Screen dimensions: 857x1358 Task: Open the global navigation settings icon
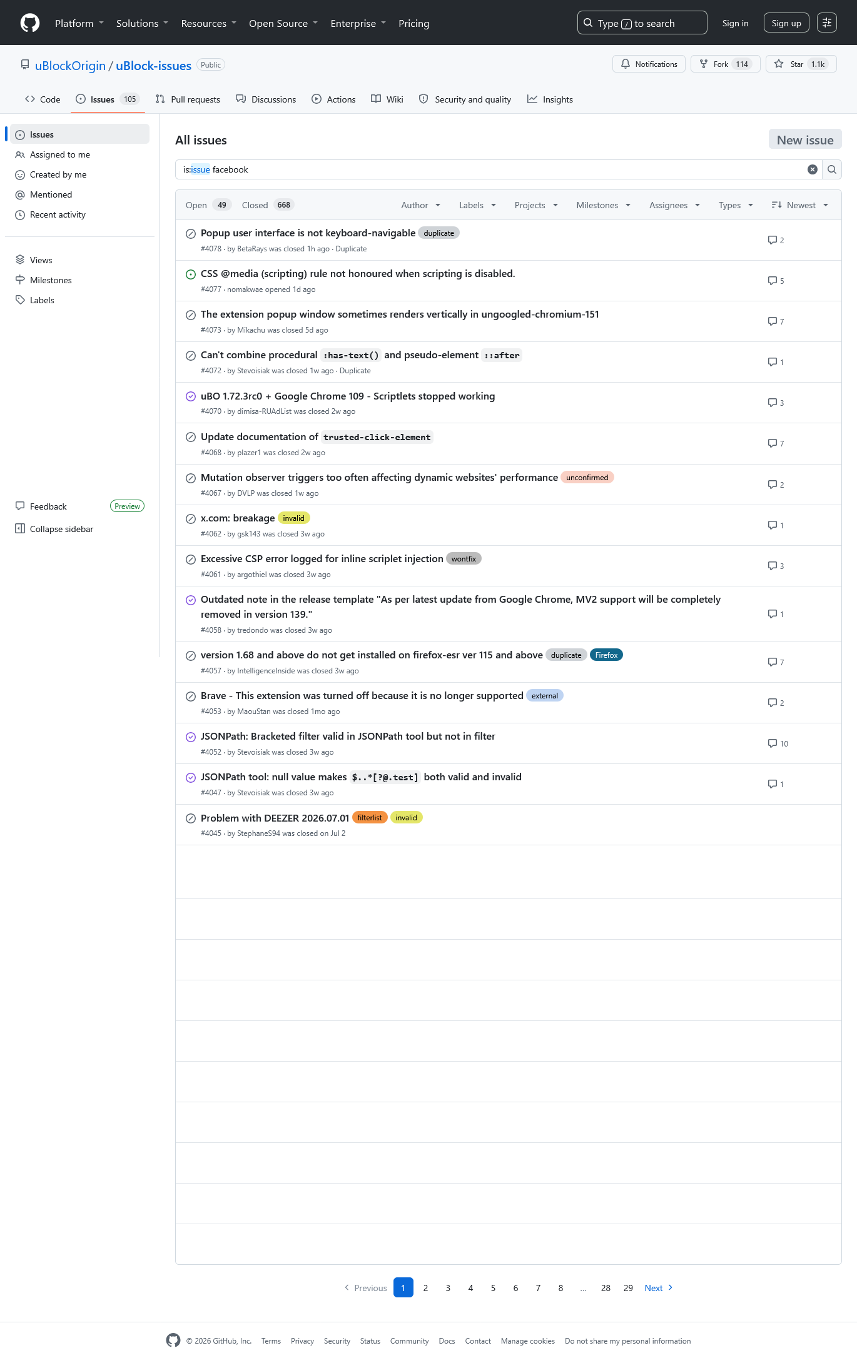click(827, 23)
